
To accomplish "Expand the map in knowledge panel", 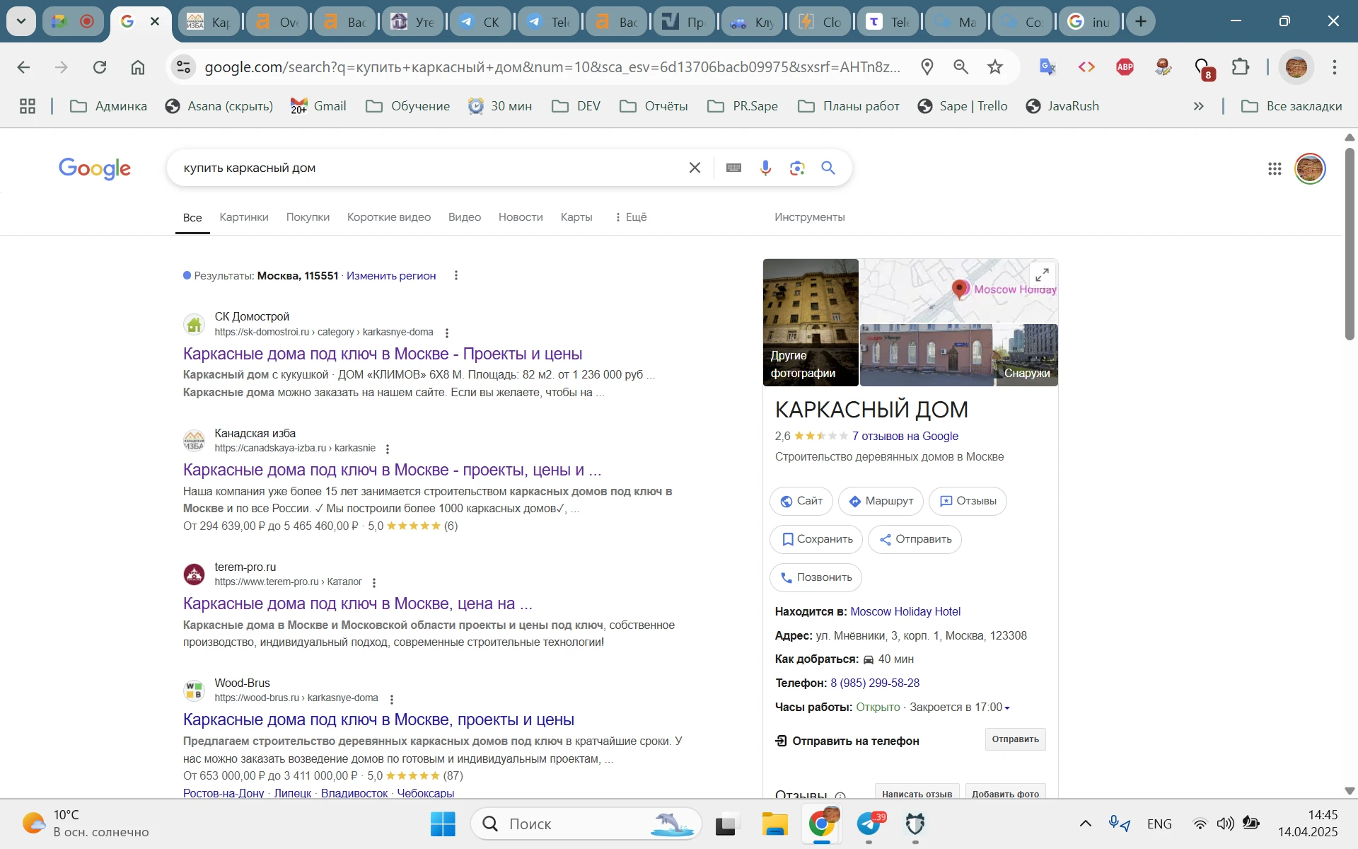I will (1042, 275).
